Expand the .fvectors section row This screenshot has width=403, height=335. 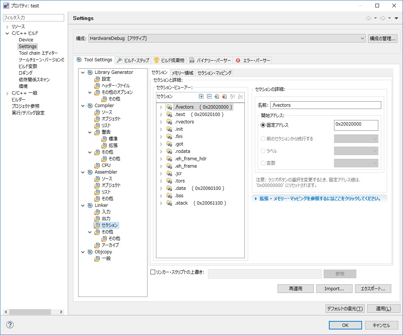pyautogui.click(x=161, y=107)
